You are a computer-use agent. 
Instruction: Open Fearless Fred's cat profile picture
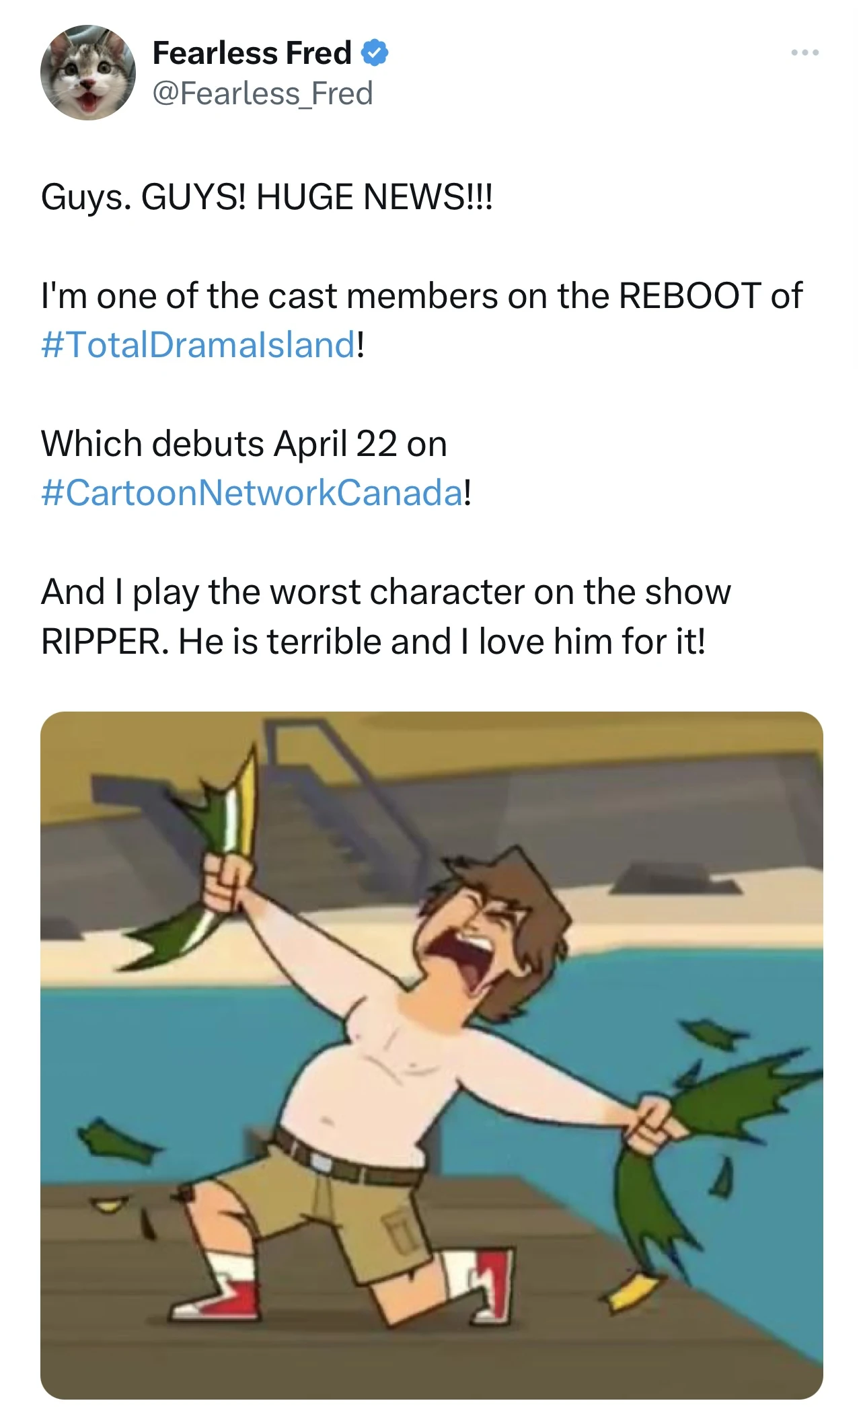pos(88,73)
